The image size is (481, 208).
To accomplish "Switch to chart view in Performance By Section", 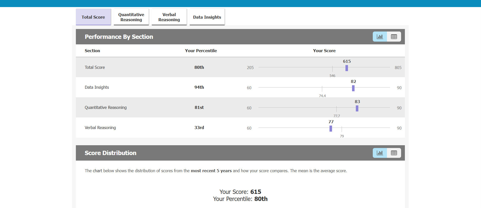I will point(380,37).
